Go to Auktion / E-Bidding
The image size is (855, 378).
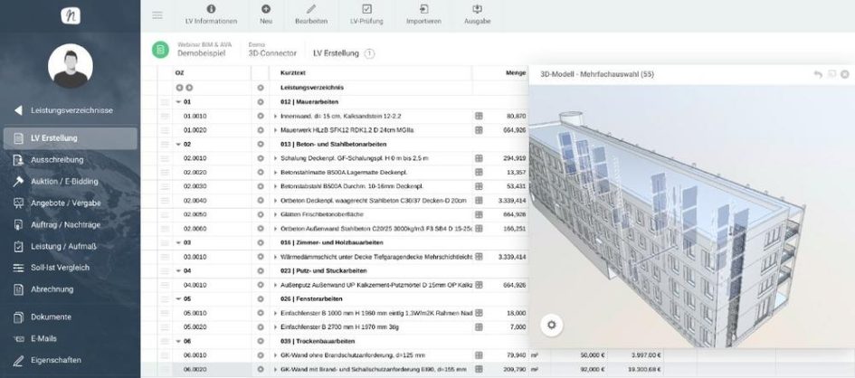tap(64, 181)
